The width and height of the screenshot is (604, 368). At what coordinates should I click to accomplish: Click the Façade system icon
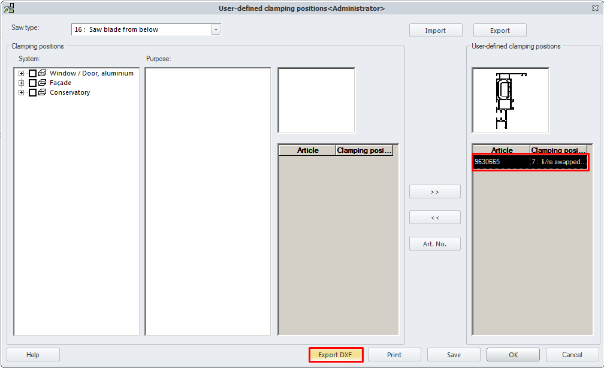[42, 83]
